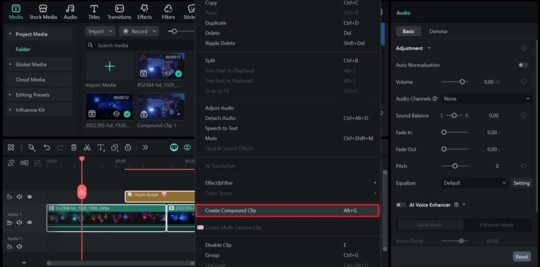The height and width of the screenshot is (267, 540).
Task: Expand the Global Media section
Action: [10, 64]
